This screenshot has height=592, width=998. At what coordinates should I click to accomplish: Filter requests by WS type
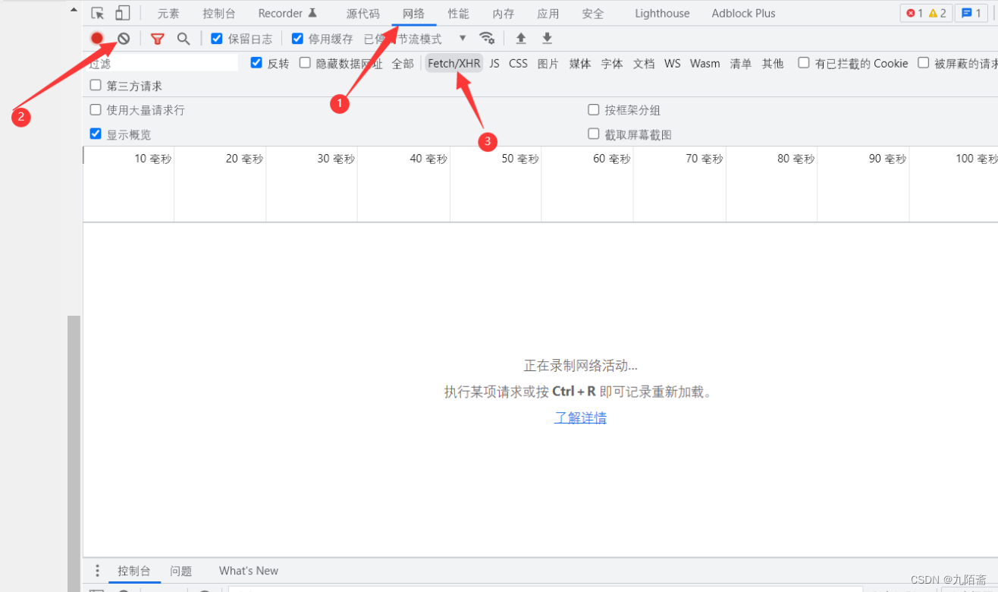[673, 64]
